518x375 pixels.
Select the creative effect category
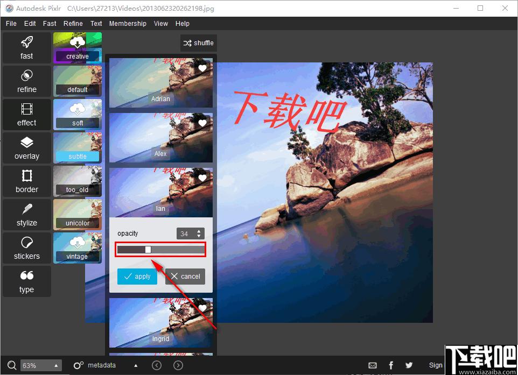[x=78, y=47]
